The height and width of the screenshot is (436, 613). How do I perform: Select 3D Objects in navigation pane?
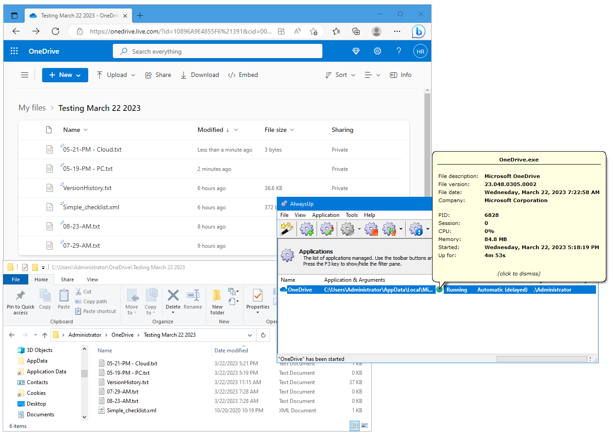click(x=39, y=350)
